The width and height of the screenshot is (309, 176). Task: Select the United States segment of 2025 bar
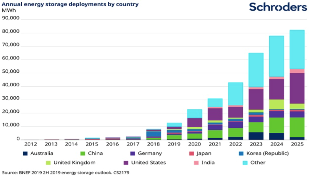pyautogui.click(x=297, y=88)
